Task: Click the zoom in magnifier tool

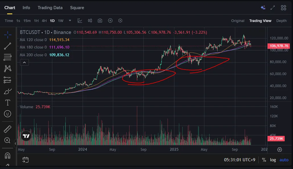Action: click(8, 140)
